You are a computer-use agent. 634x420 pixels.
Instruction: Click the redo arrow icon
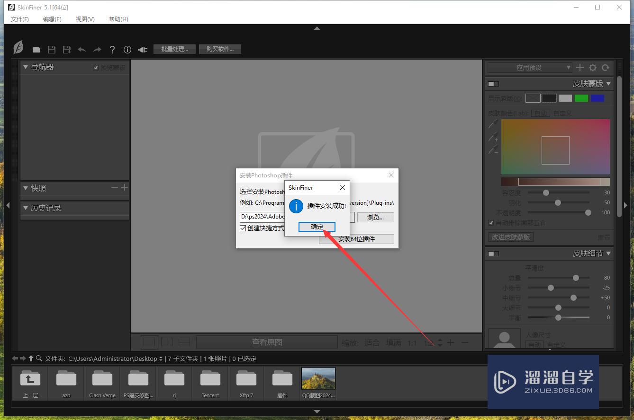pos(97,49)
